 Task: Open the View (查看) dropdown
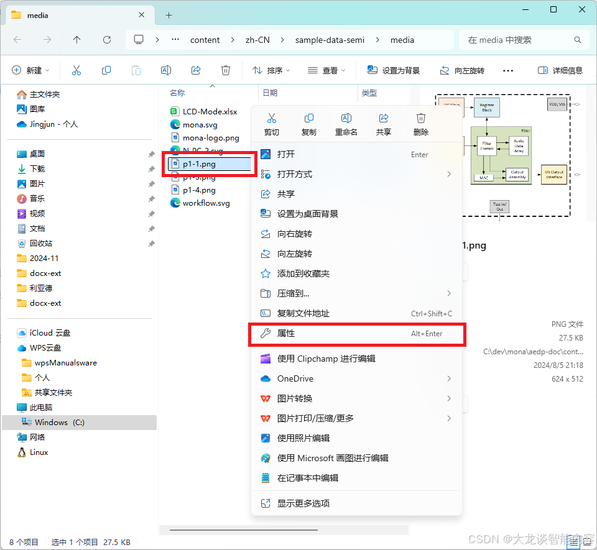coord(326,70)
